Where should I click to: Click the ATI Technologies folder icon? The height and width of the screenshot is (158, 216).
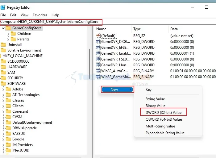point(8,95)
